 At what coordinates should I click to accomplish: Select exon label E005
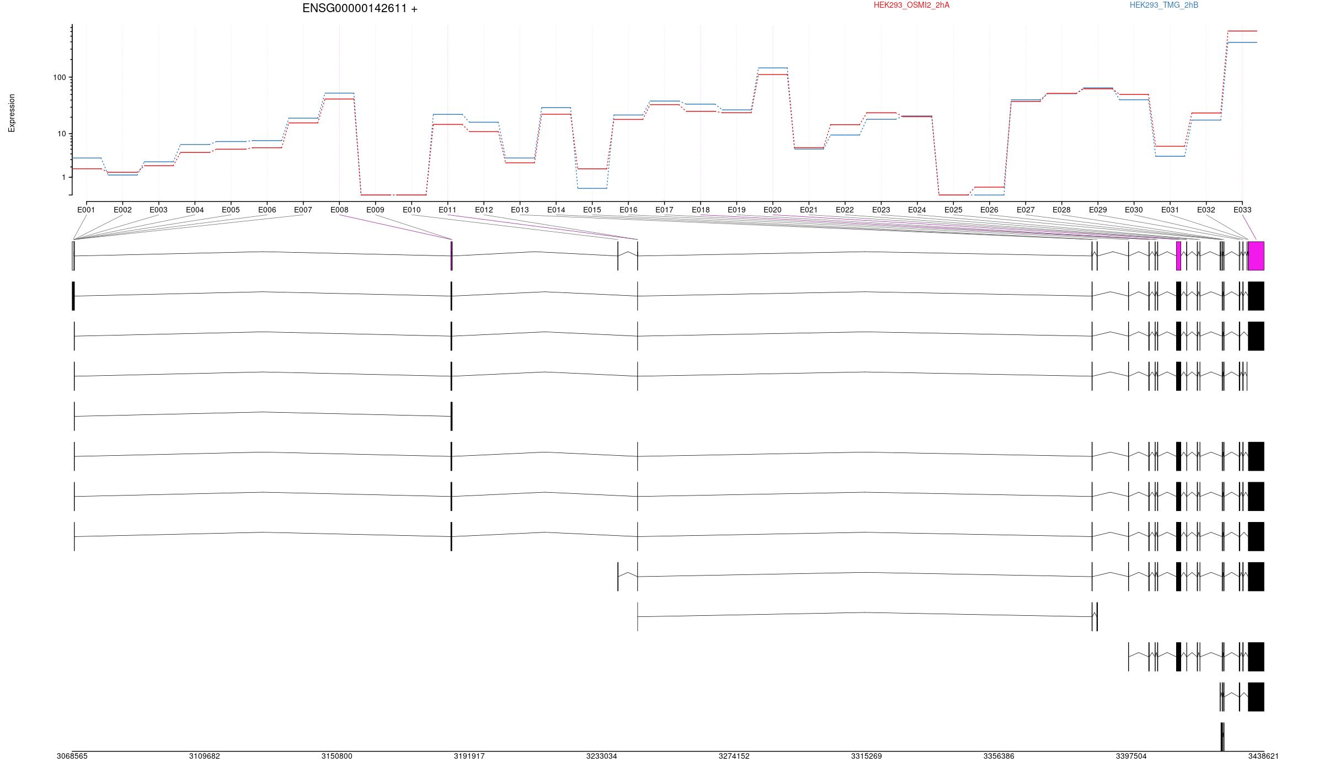tap(231, 210)
